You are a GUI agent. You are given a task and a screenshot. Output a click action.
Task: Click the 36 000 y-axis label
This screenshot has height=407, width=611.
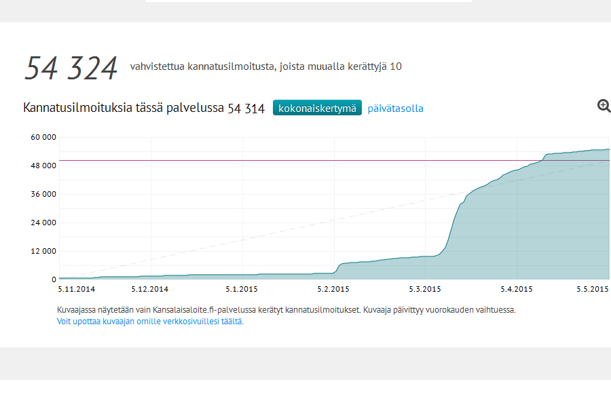coord(43,194)
